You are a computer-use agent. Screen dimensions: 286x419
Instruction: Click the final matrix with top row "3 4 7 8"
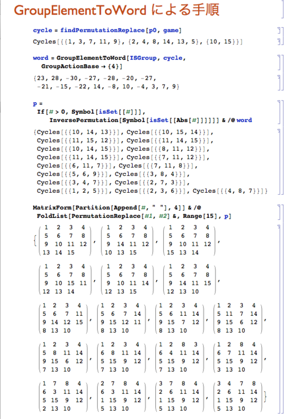[x=237, y=396]
